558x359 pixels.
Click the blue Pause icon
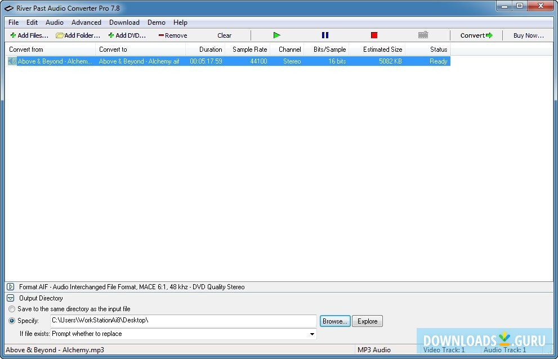click(325, 35)
